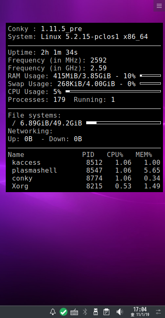
Task: Click the File systems heading
Action: click(x=34, y=116)
